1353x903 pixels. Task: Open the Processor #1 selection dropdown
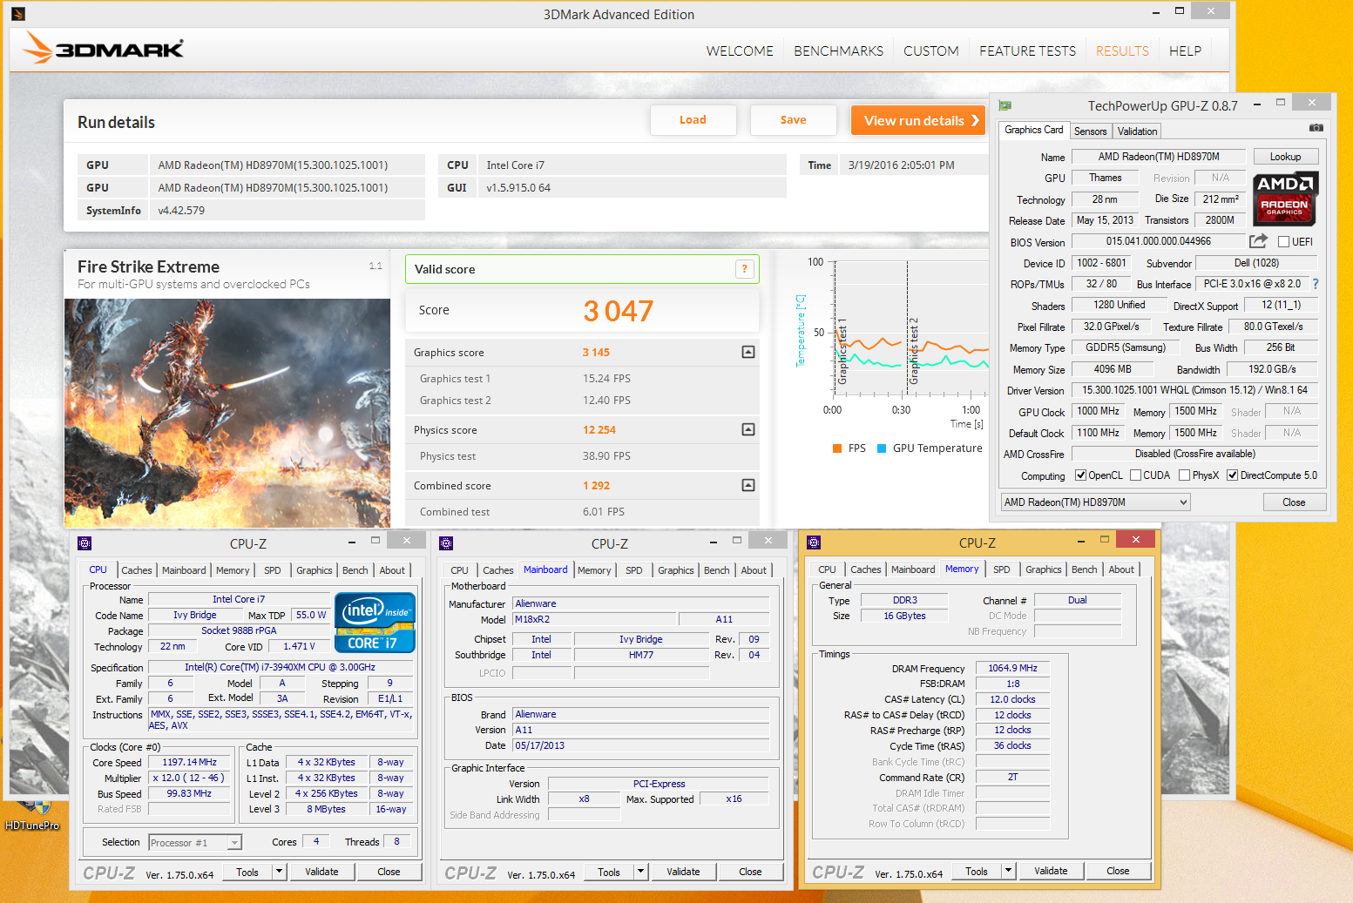click(195, 843)
